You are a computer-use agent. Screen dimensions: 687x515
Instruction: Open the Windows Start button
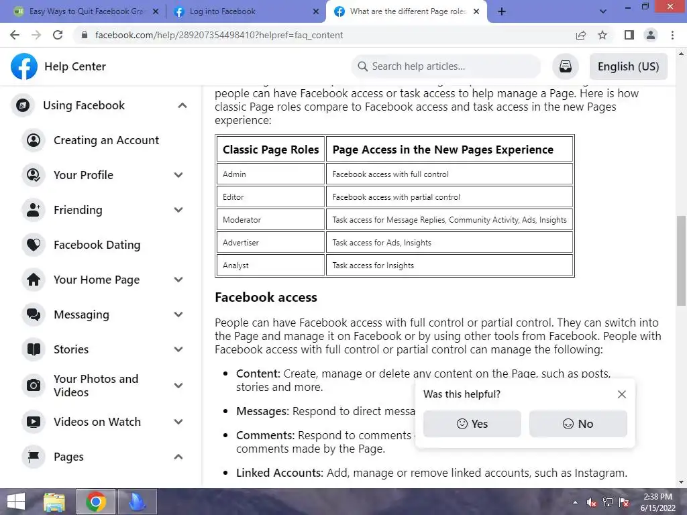coord(16,502)
